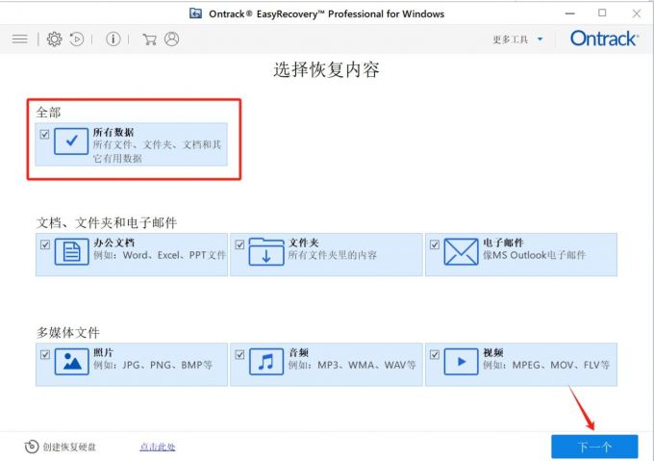
Task: Click the 所有文件夹里的内容 description
Action: [333, 255]
